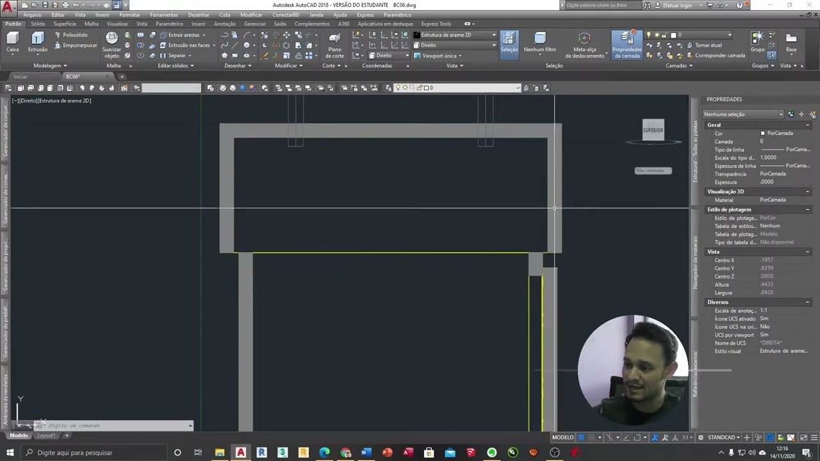The width and height of the screenshot is (820, 461).
Task: Open the Plano de corte tool
Action: pos(334,44)
